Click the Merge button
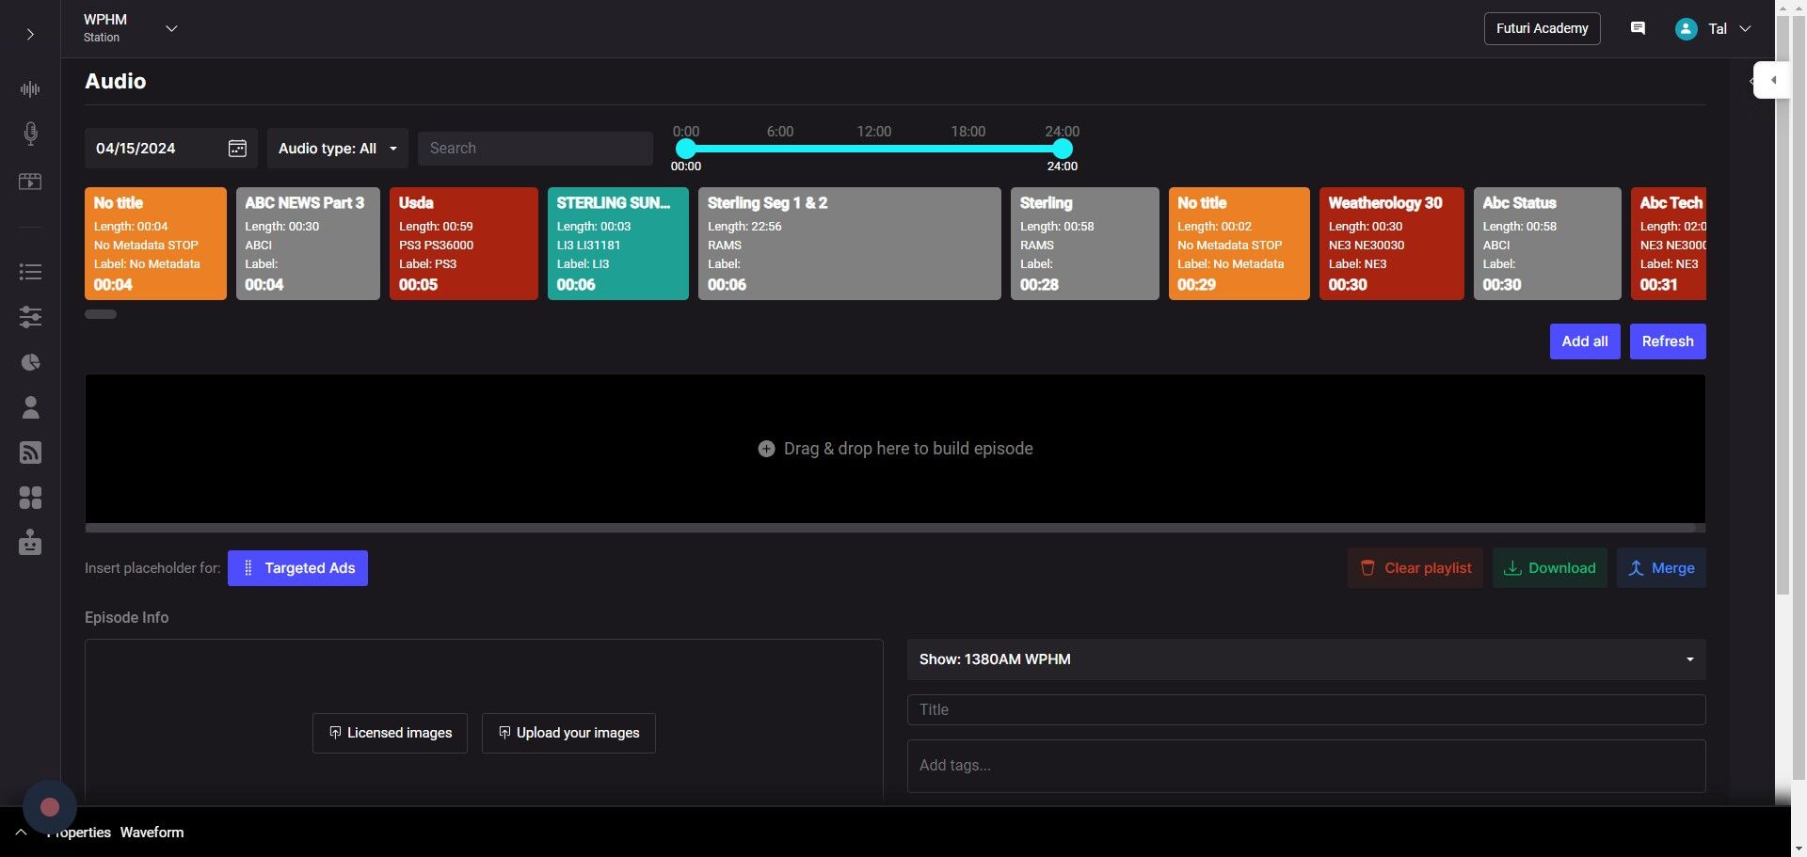The width and height of the screenshot is (1807, 857). coord(1661,568)
